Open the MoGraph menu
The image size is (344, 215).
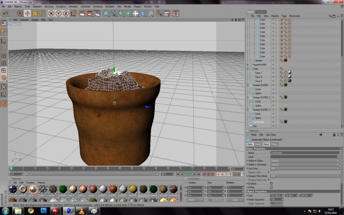(110, 6)
